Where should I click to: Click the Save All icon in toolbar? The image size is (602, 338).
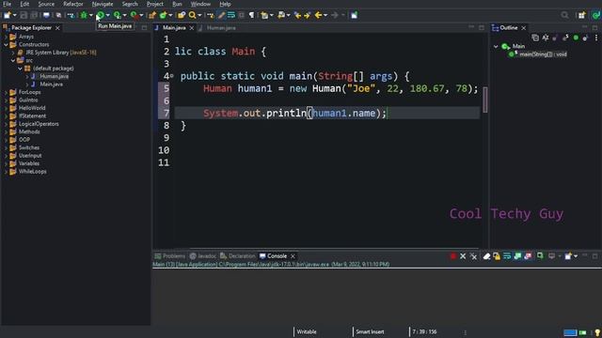tap(34, 15)
